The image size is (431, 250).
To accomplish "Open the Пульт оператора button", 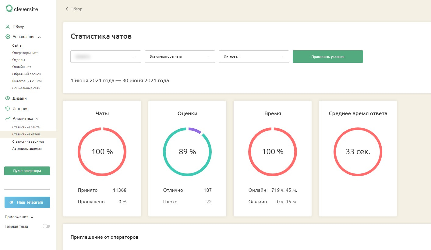I will click(27, 171).
